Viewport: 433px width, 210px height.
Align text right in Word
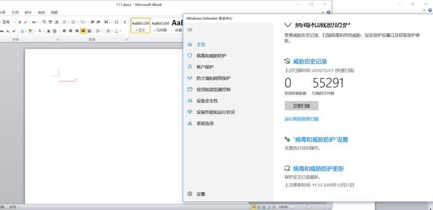(77, 31)
